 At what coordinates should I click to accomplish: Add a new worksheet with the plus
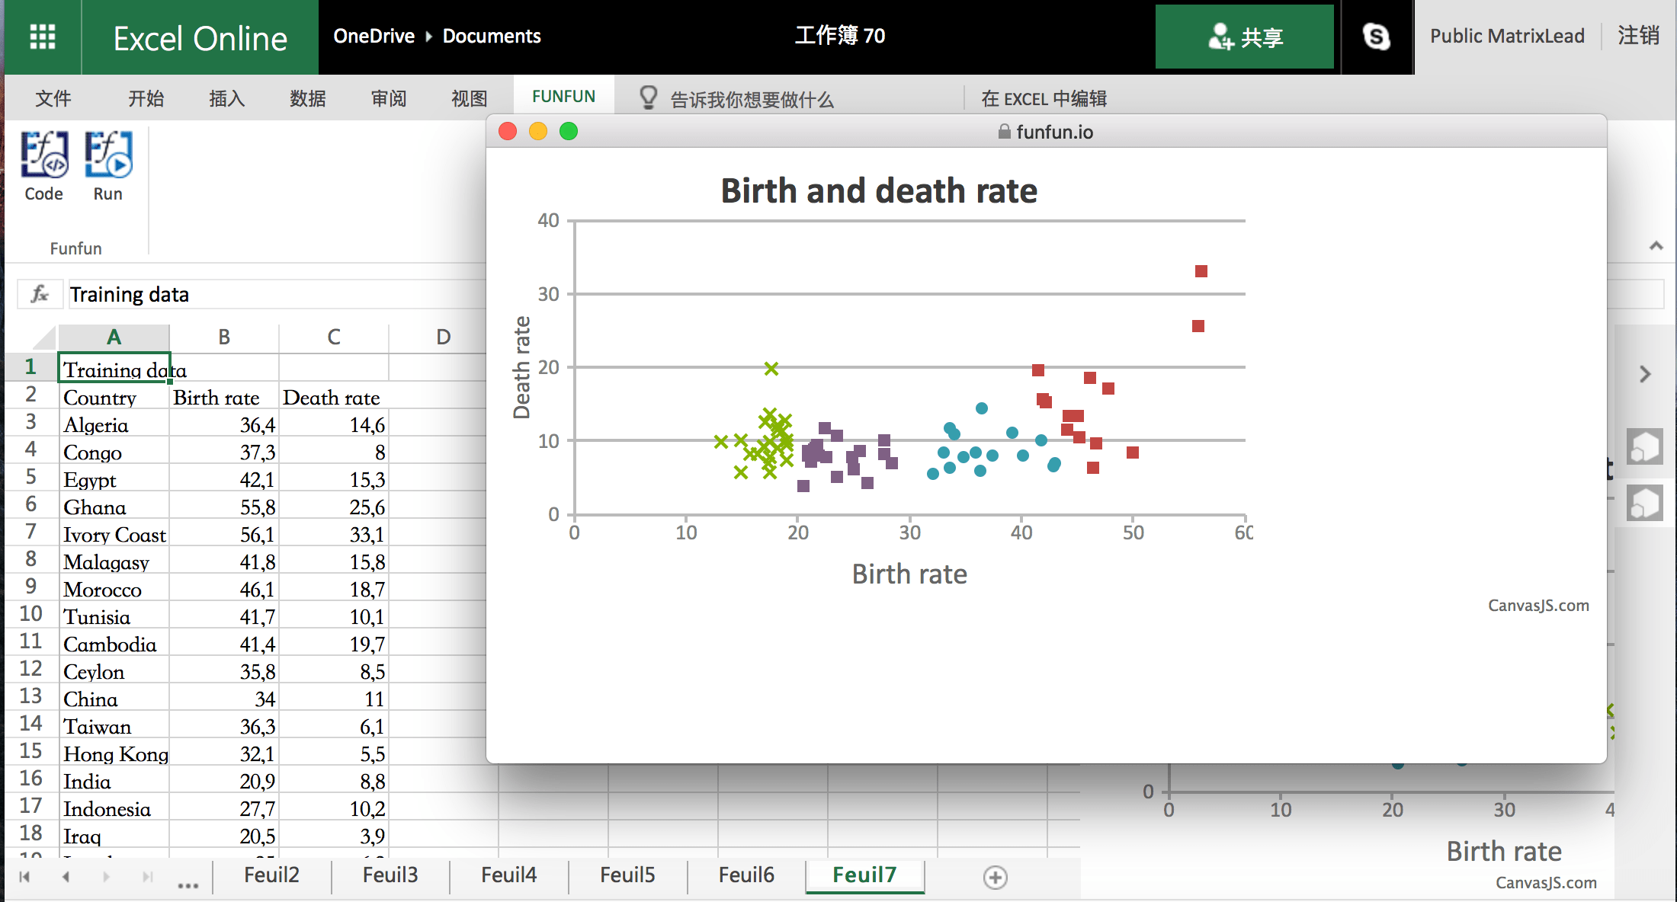tap(994, 876)
